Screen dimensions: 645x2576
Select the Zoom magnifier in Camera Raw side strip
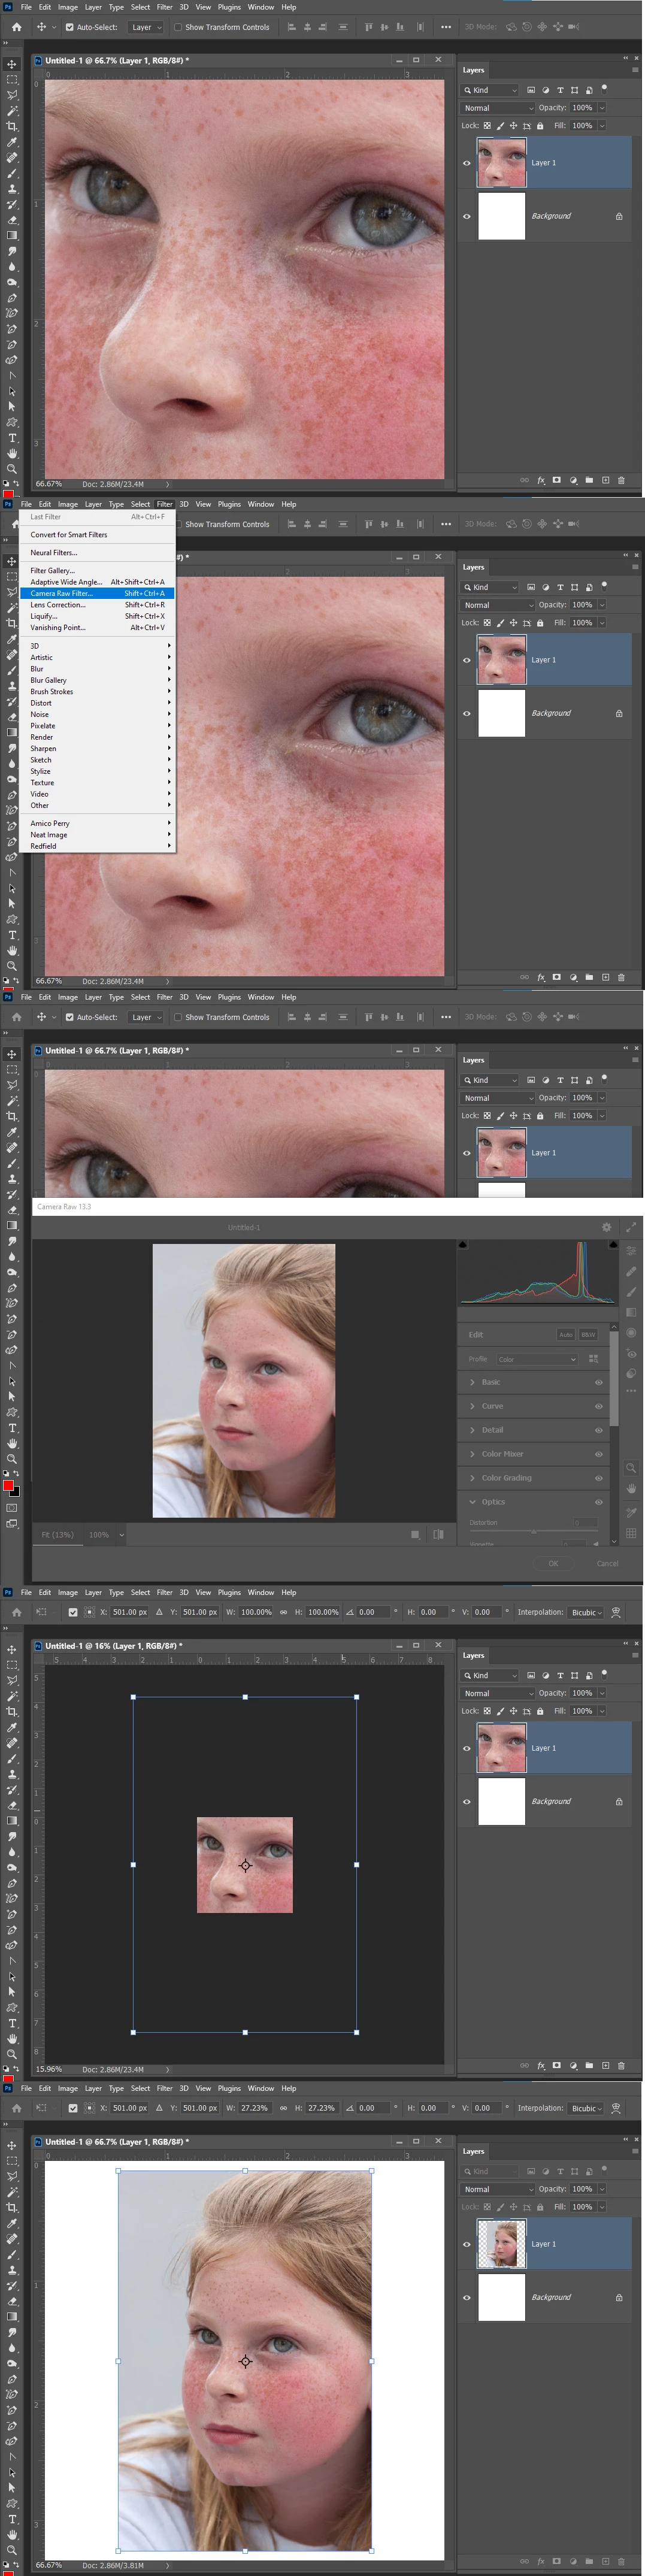tap(631, 1468)
